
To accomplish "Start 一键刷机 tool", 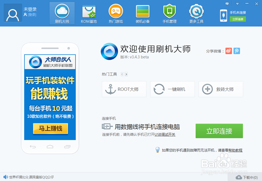I will pos(173,89).
